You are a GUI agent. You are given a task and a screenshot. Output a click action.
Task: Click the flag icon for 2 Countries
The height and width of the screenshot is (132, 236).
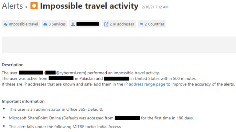point(141,24)
